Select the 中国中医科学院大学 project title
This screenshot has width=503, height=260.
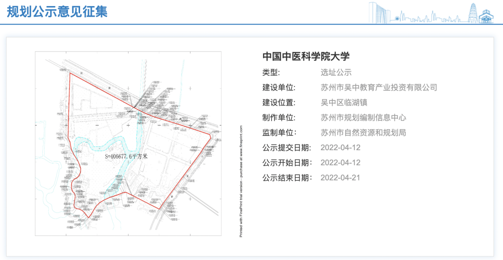[x=306, y=56]
